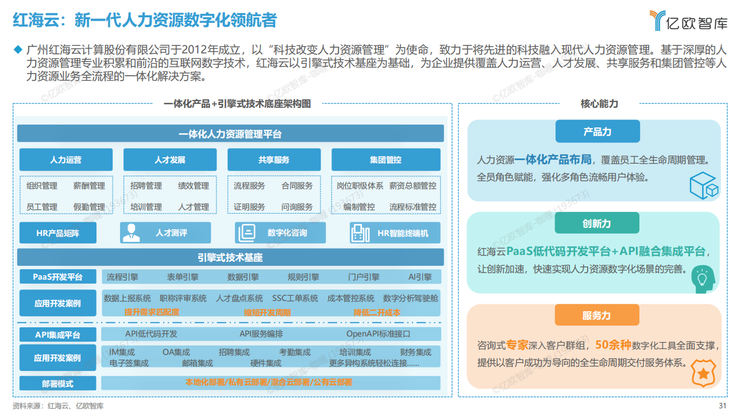The image size is (744, 414).
Task: Click the HR智能终端机 block
Action: click(x=395, y=233)
